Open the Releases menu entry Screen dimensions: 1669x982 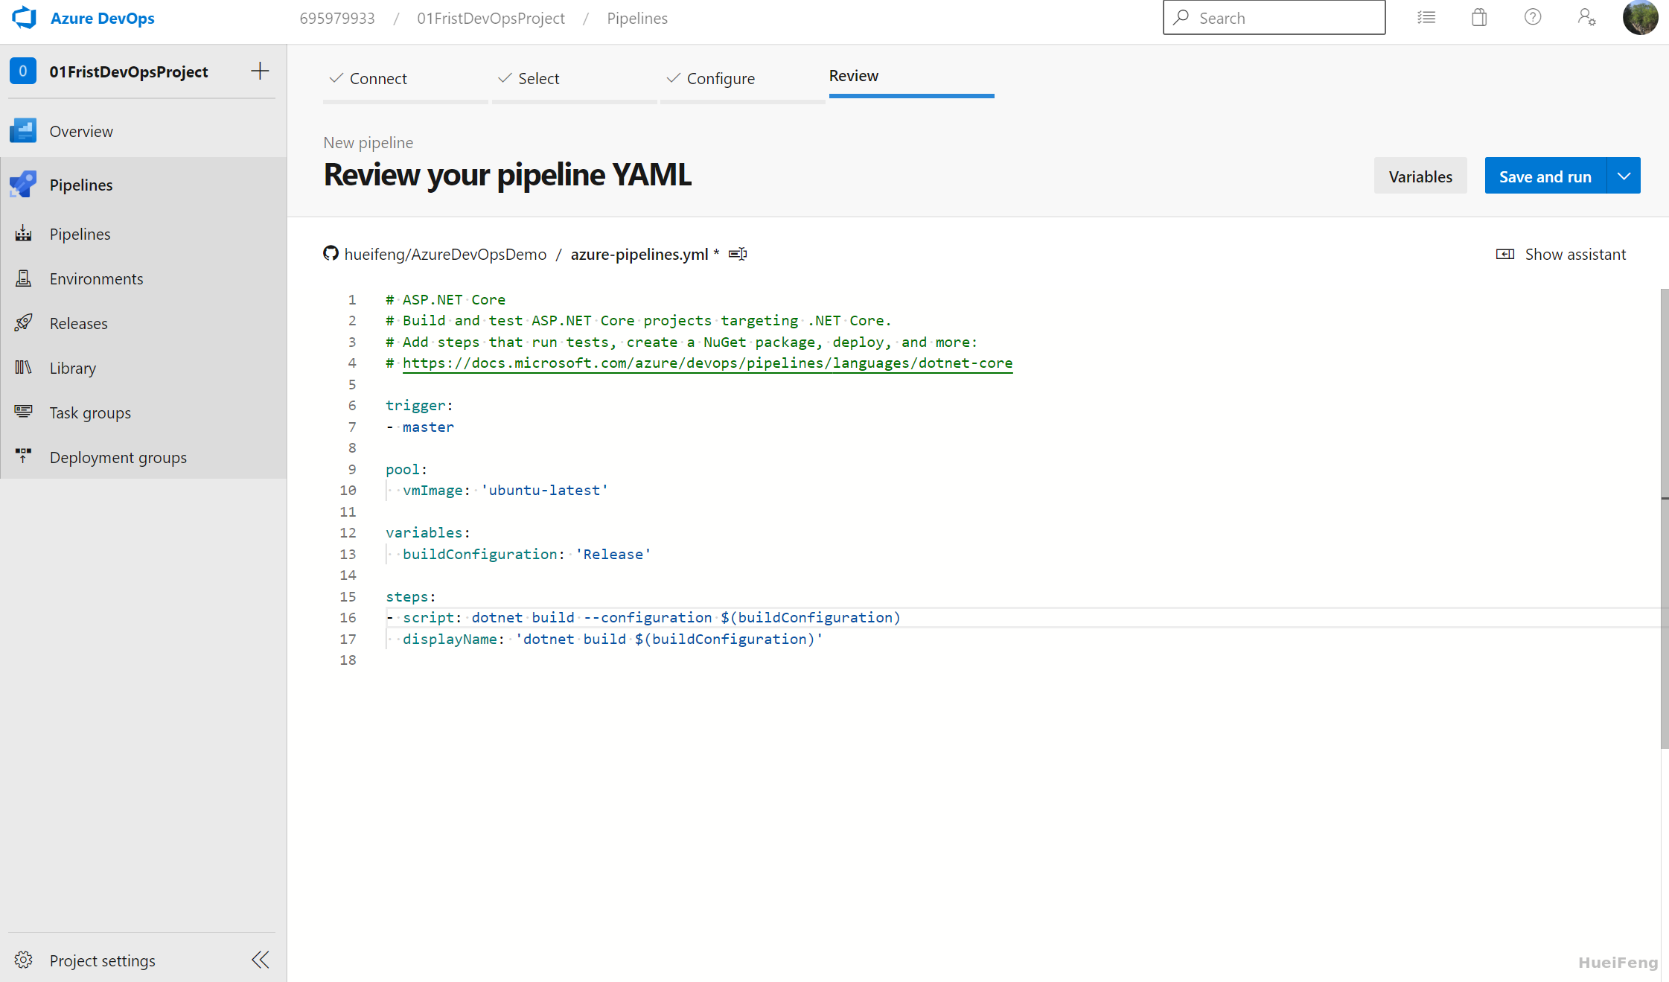click(144, 323)
